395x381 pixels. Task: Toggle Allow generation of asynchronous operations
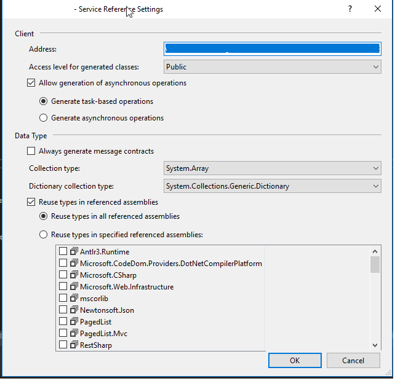click(31, 83)
